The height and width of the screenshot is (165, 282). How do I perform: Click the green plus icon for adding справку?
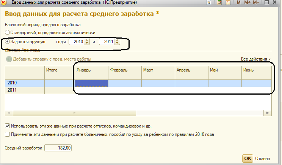tap(9, 59)
